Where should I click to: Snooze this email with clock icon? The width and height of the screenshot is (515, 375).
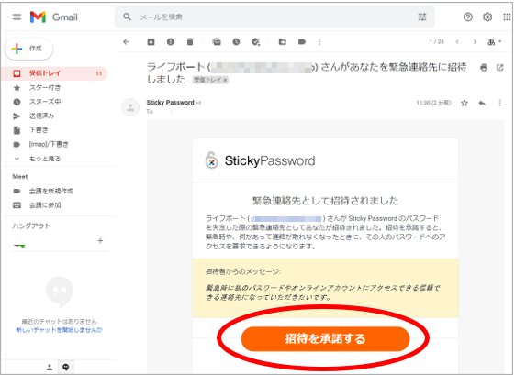point(236,41)
